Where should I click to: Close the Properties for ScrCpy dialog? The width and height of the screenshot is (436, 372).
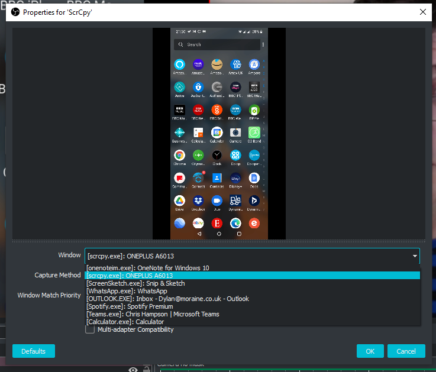422,12
